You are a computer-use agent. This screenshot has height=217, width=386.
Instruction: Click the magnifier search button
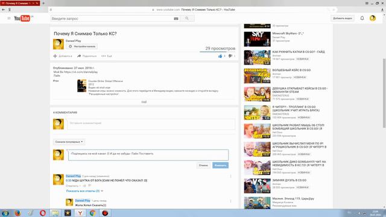[x=187, y=18]
